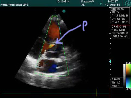
Task: Open the probe dropdown arrow beside 3S
Action: coord(101,4)
